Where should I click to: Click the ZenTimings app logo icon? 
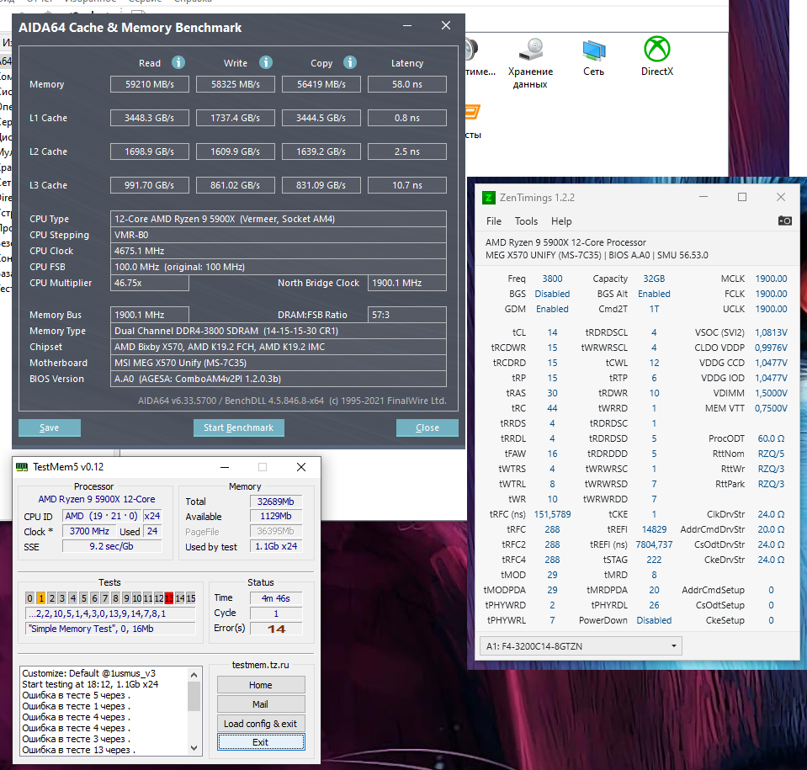(488, 198)
